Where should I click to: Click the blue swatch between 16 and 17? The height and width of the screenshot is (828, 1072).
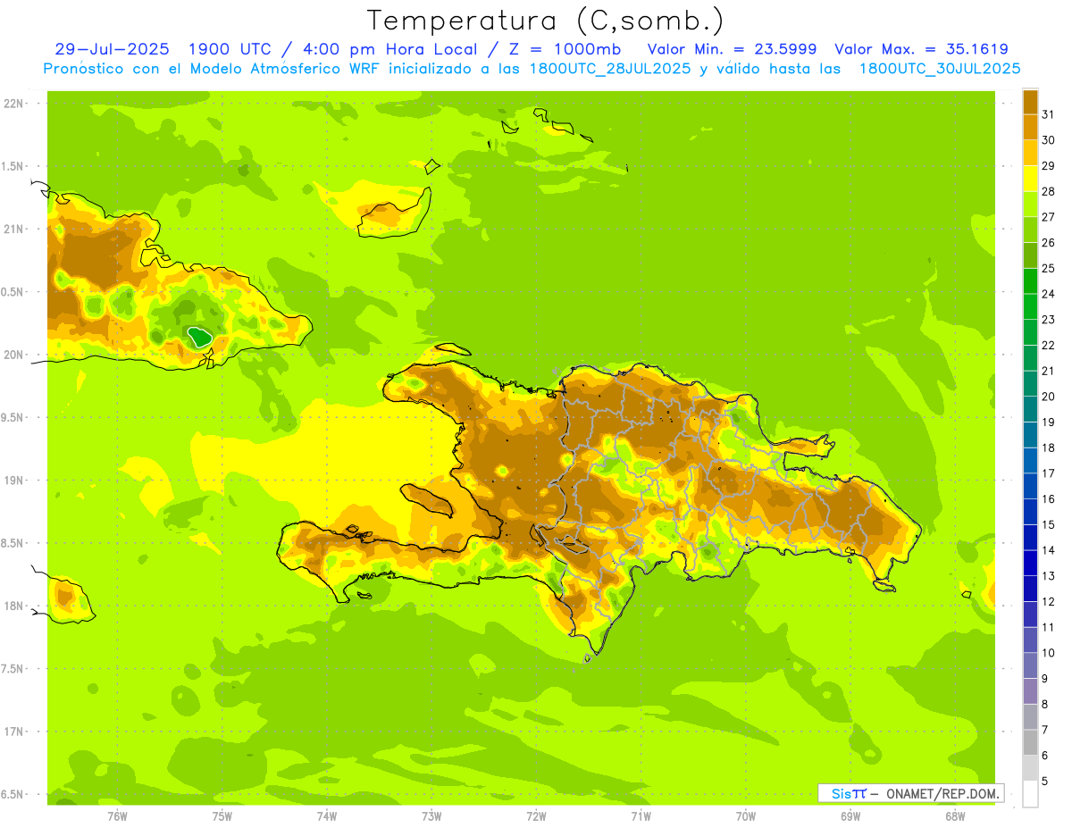click(1030, 486)
